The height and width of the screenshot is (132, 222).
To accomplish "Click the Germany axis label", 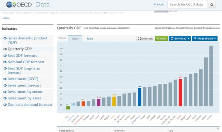I will coord(71,118).
